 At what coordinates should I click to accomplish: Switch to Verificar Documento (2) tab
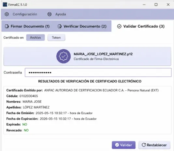coord(82,26)
